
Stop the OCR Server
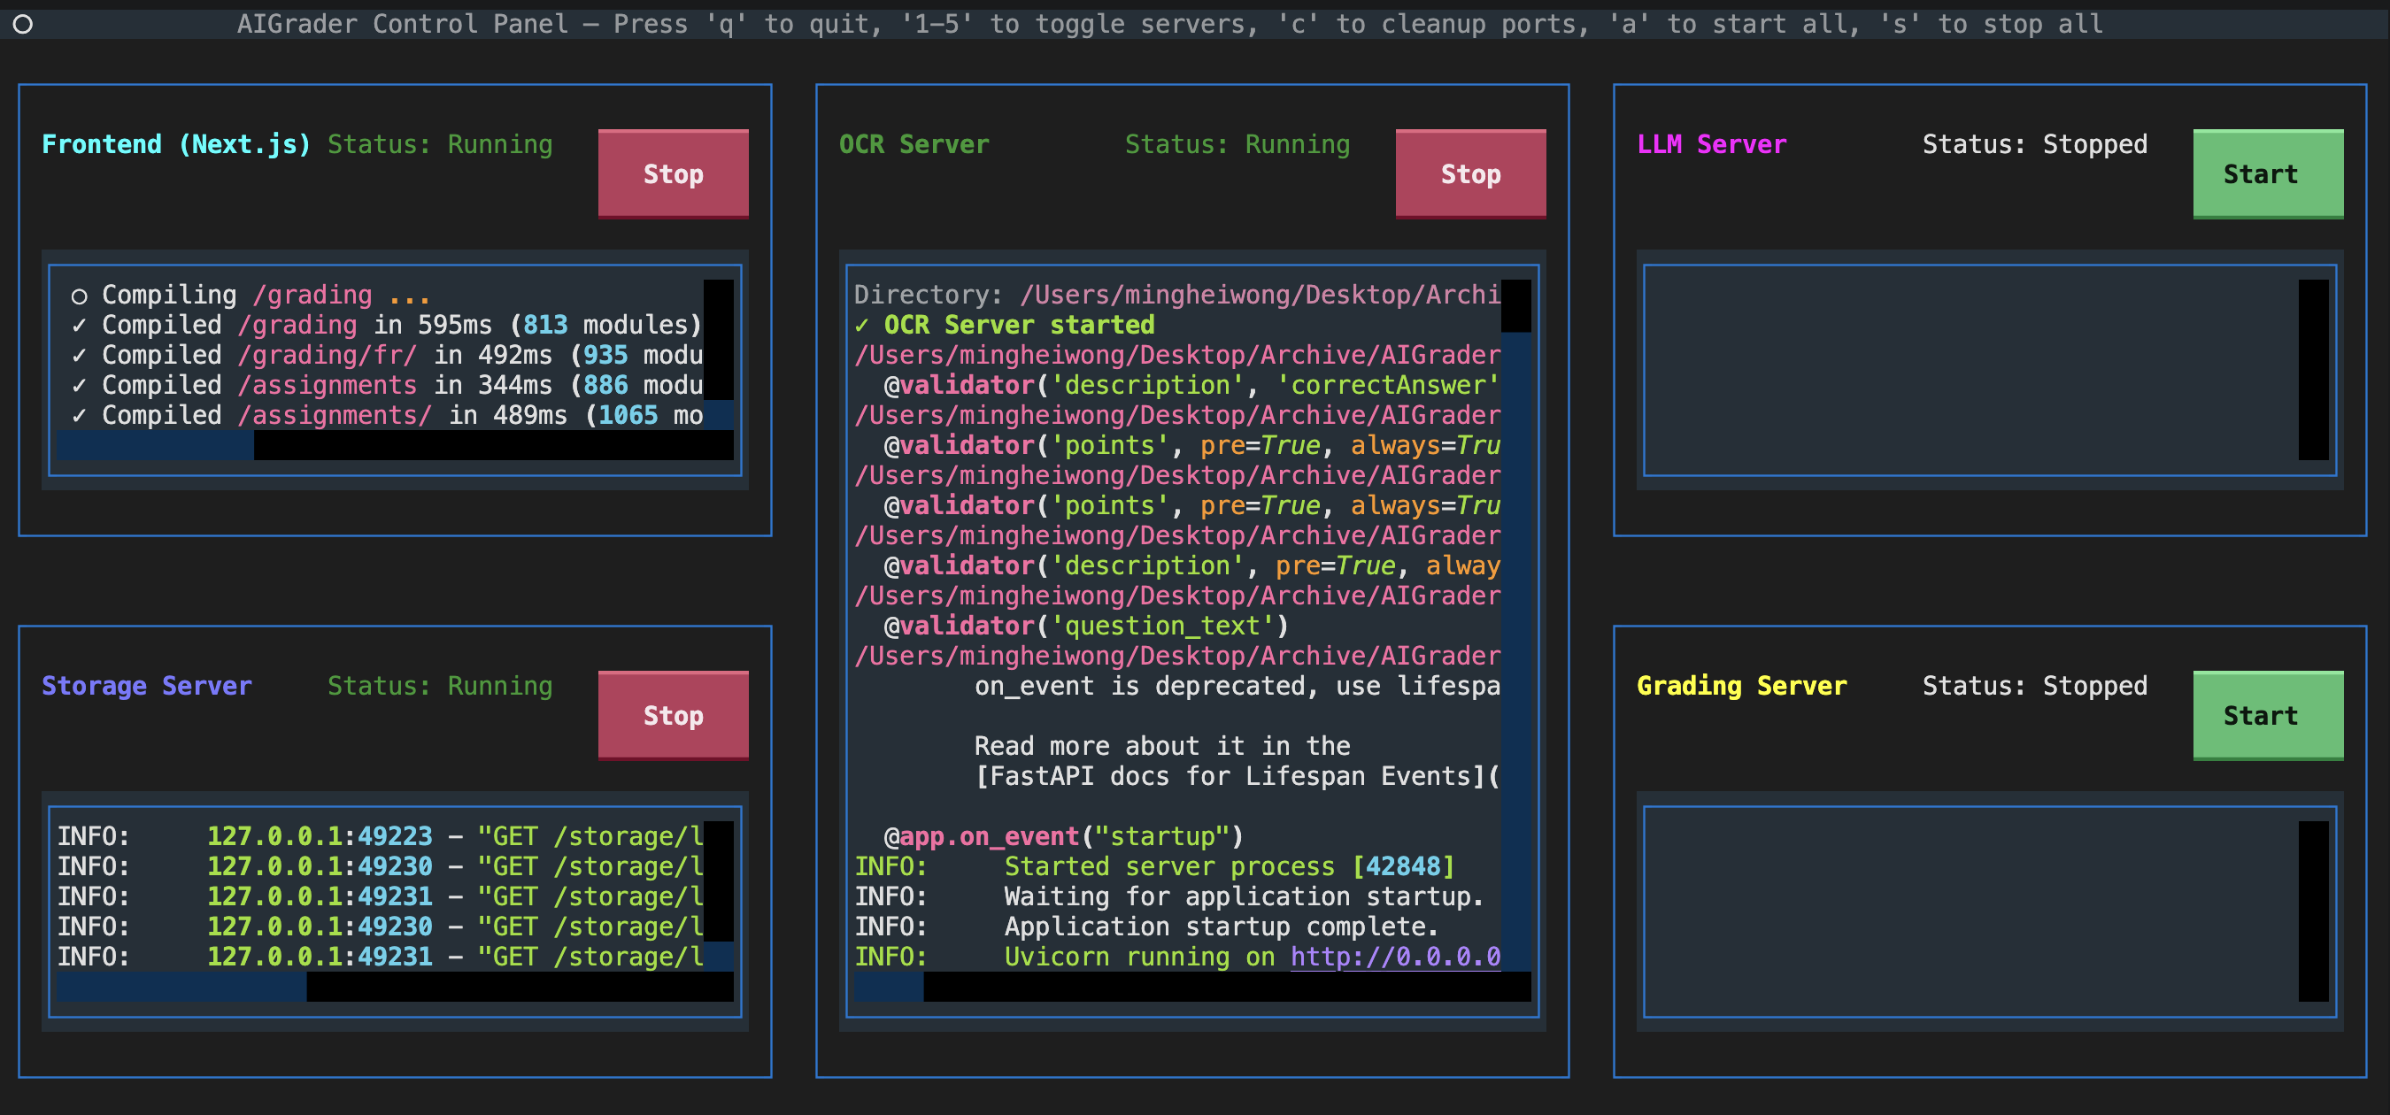[1470, 173]
